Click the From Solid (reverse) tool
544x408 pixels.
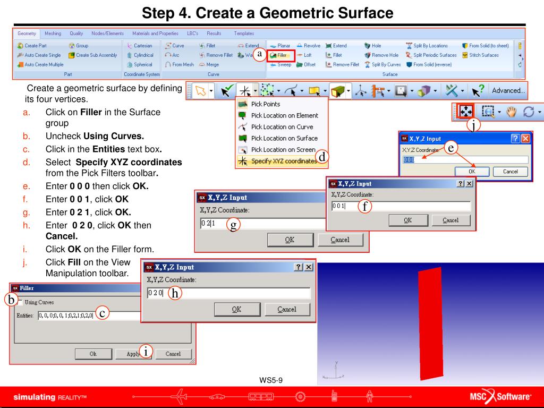(x=429, y=64)
